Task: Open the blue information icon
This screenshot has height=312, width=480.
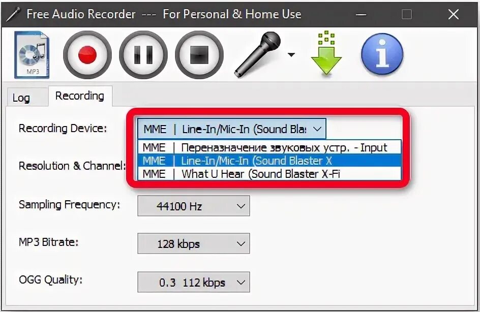Action: [x=382, y=54]
